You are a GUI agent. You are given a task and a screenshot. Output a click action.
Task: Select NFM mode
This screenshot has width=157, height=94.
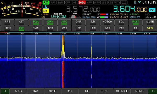pos(89,3)
